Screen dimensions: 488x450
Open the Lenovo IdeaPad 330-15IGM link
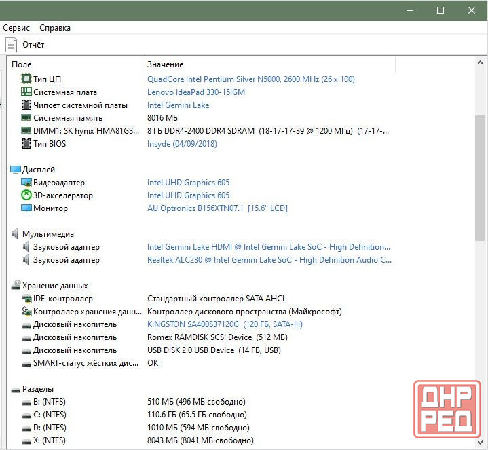pyautogui.click(x=196, y=92)
